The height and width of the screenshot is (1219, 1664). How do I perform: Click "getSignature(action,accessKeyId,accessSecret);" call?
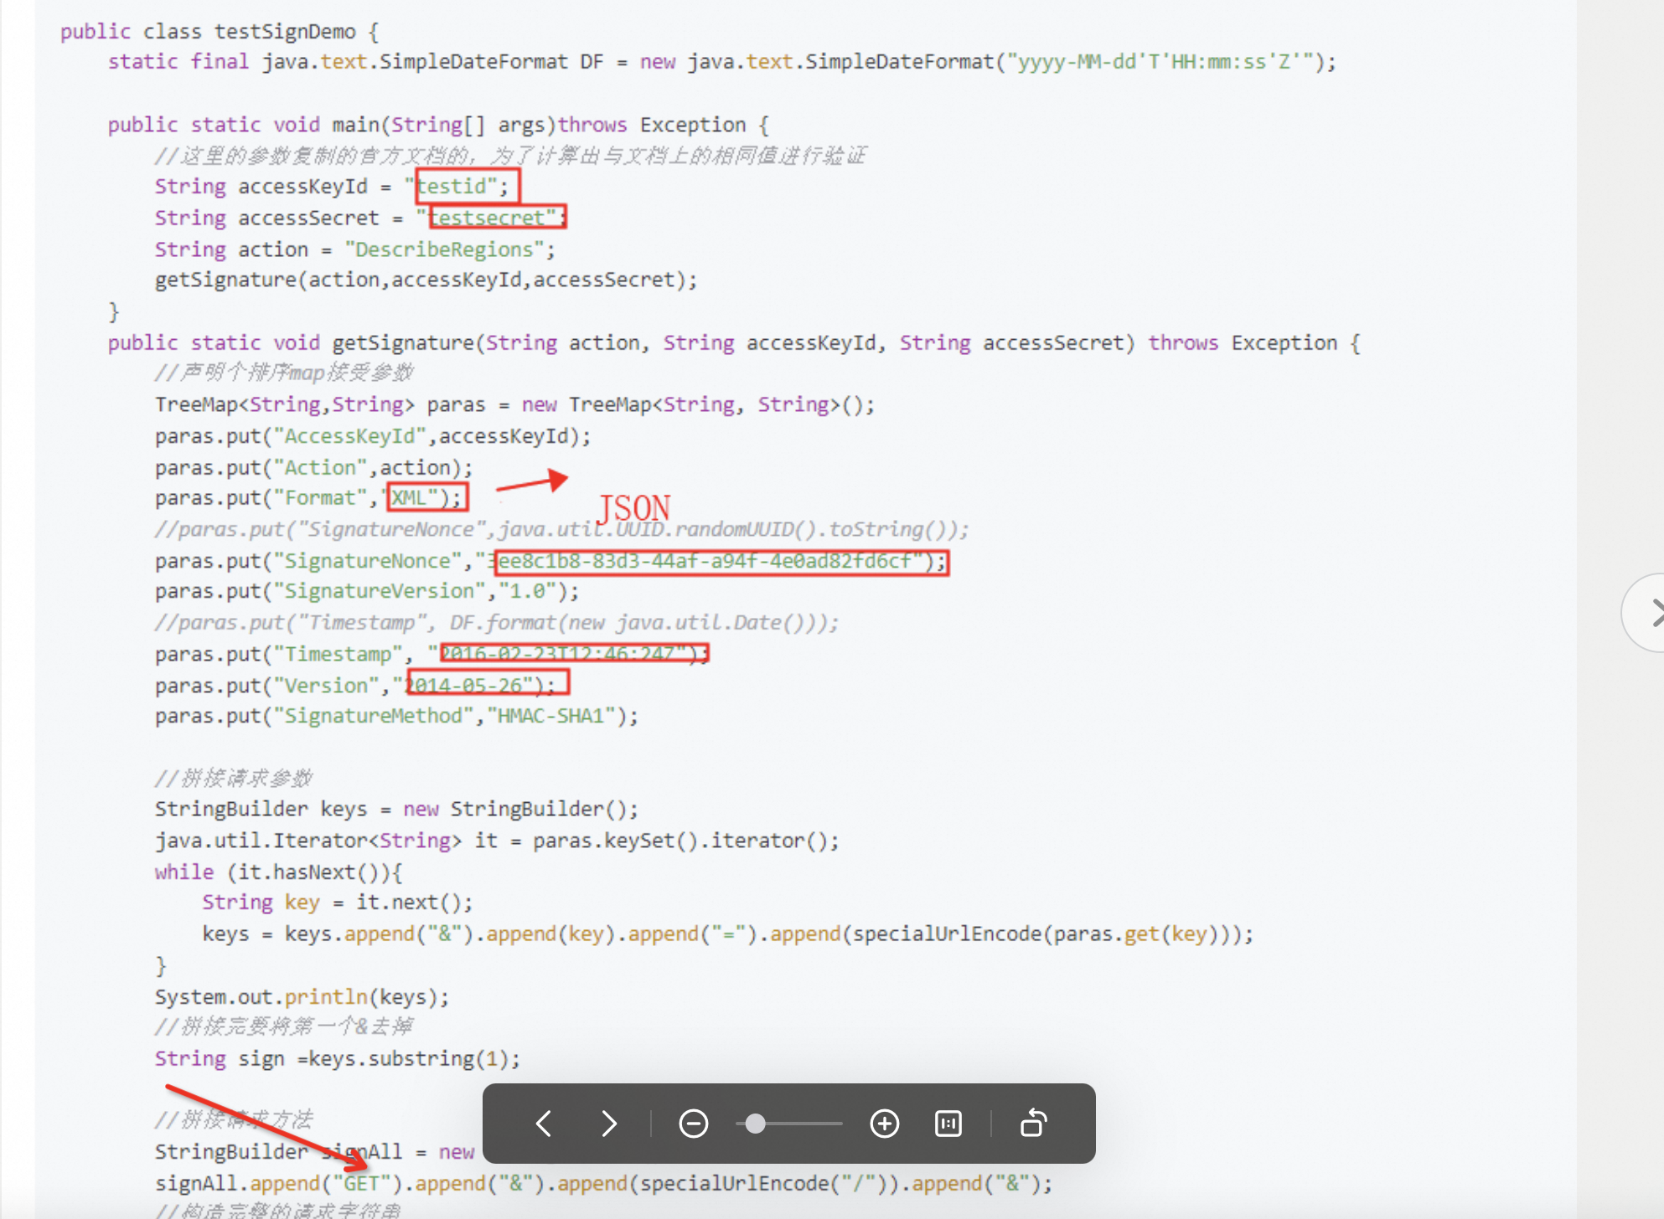click(x=426, y=280)
